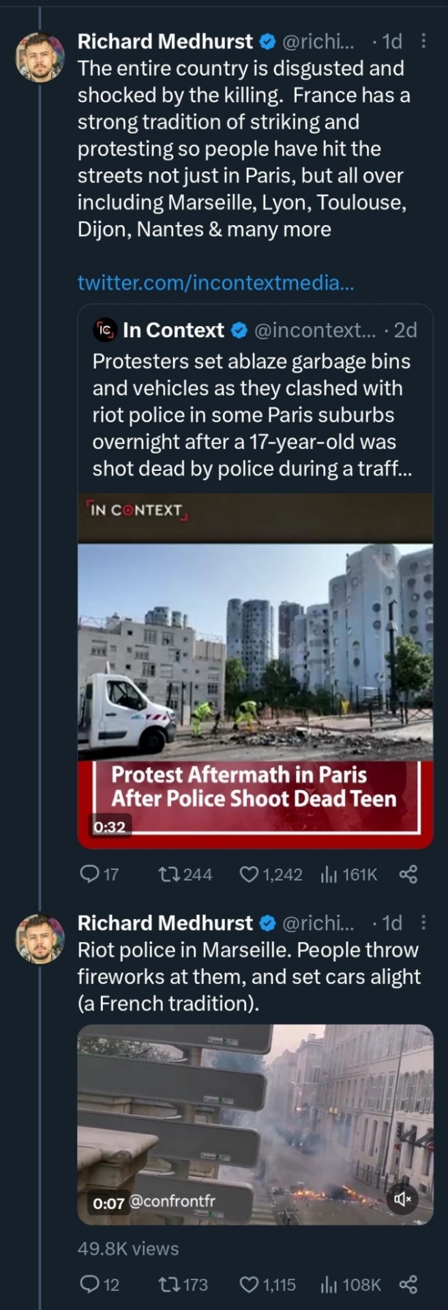This screenshot has height=1310, width=448.
Task: Reply to the Marseille riot police tweet
Action: [89, 1285]
